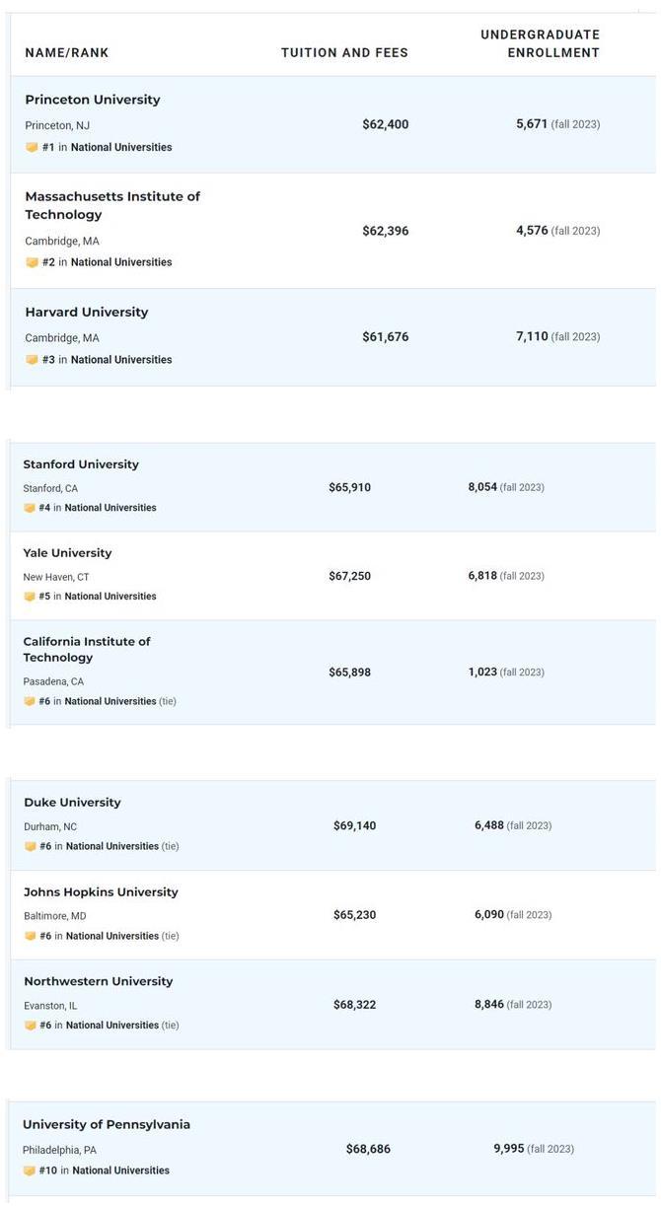The height and width of the screenshot is (1206, 661).
Task: Click the rank badge icon under Johns Hopkins
Action: (x=31, y=936)
